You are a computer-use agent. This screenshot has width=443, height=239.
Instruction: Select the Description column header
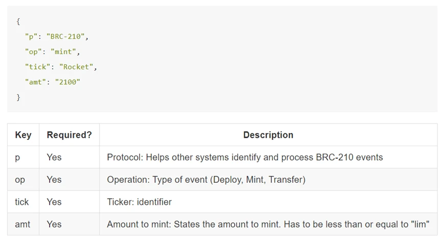268,135
